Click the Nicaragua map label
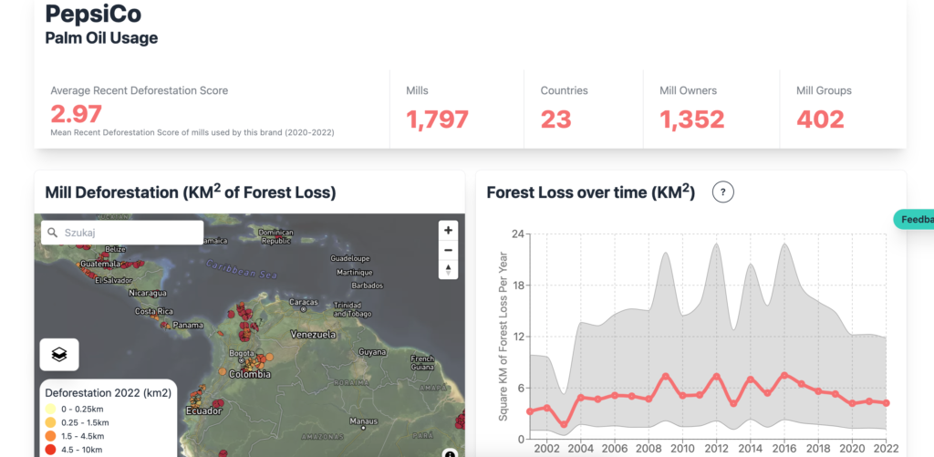Screen dimensions: 934x457 [x=147, y=293]
